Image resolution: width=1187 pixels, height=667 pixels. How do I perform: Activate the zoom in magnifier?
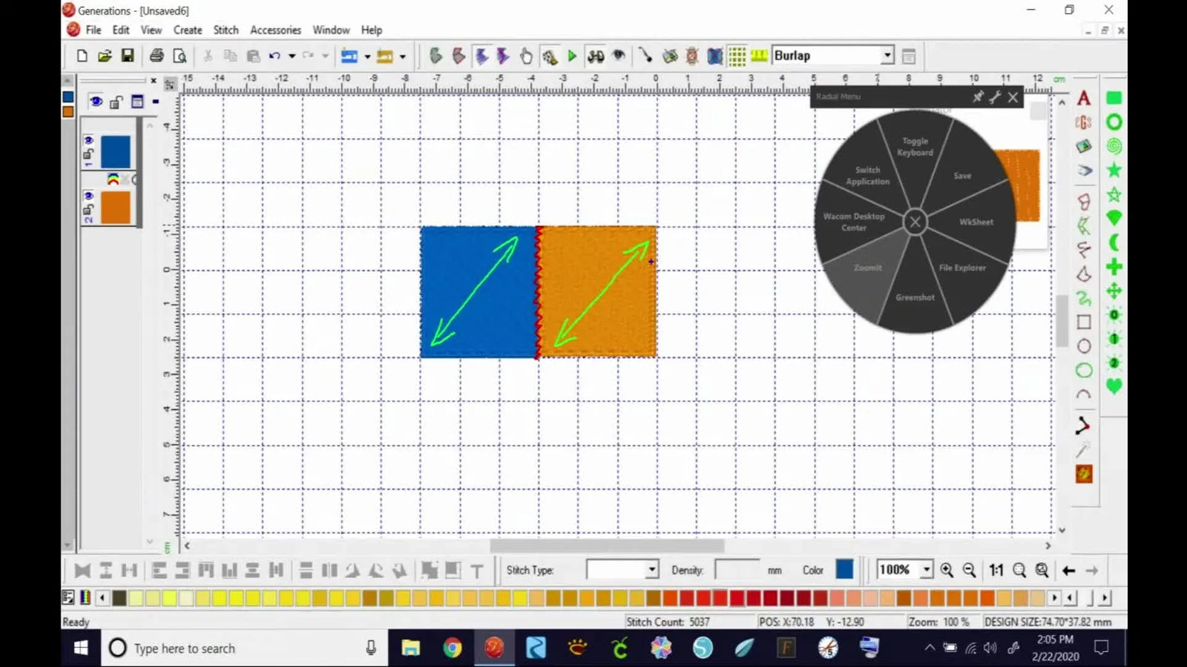(x=947, y=570)
